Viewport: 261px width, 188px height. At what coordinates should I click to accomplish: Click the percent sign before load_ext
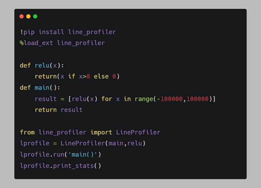[22, 43]
